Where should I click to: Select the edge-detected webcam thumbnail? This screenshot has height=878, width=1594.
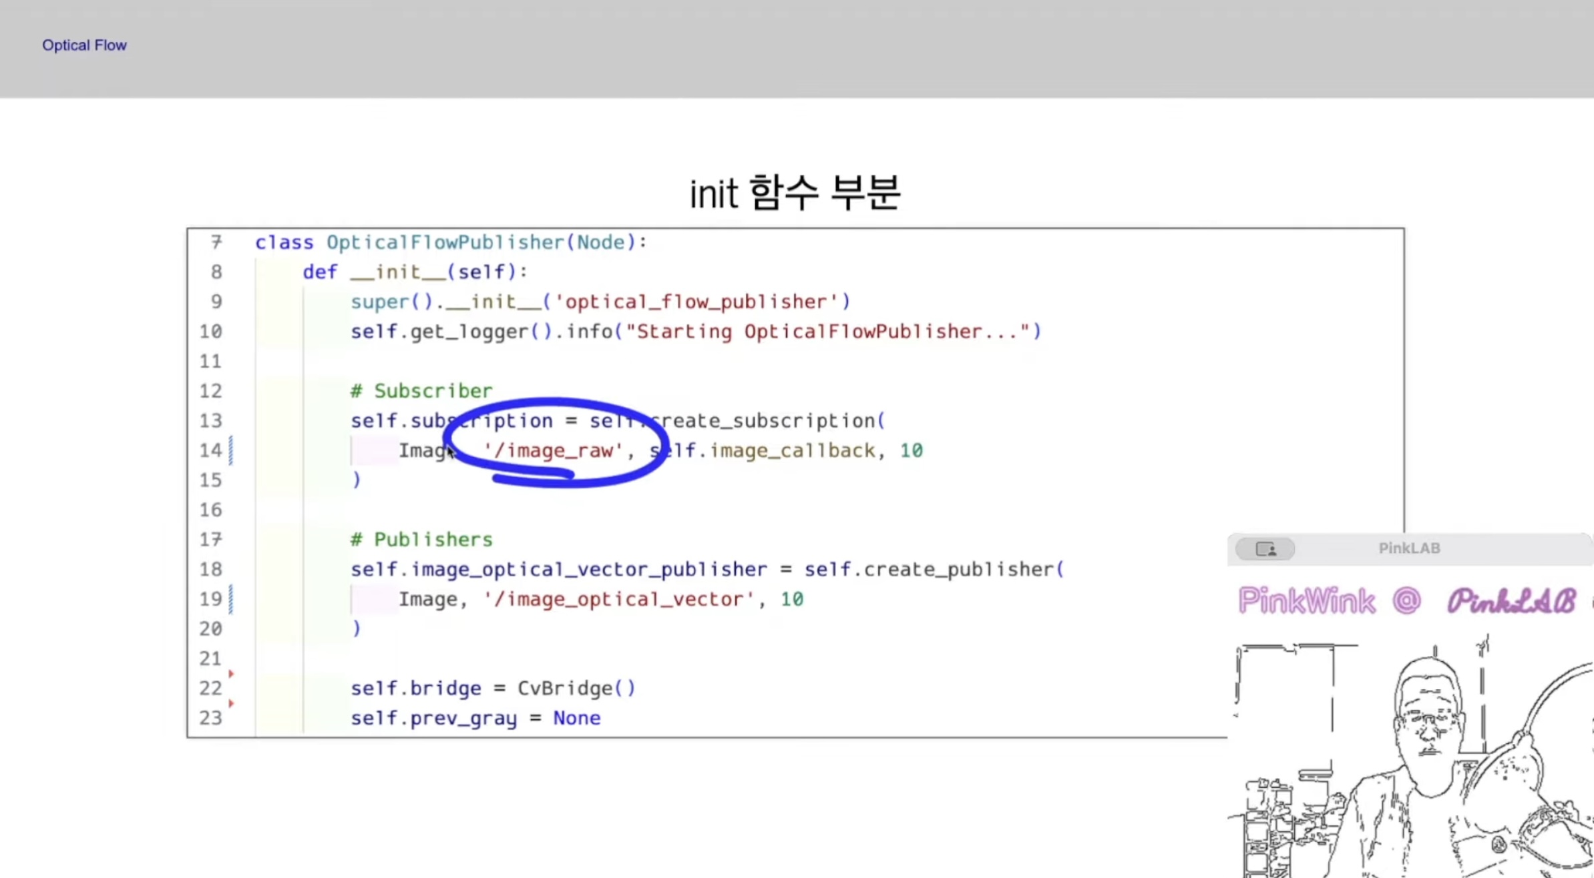click(1409, 757)
